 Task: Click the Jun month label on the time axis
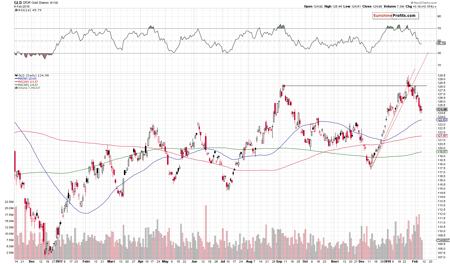click(194, 262)
